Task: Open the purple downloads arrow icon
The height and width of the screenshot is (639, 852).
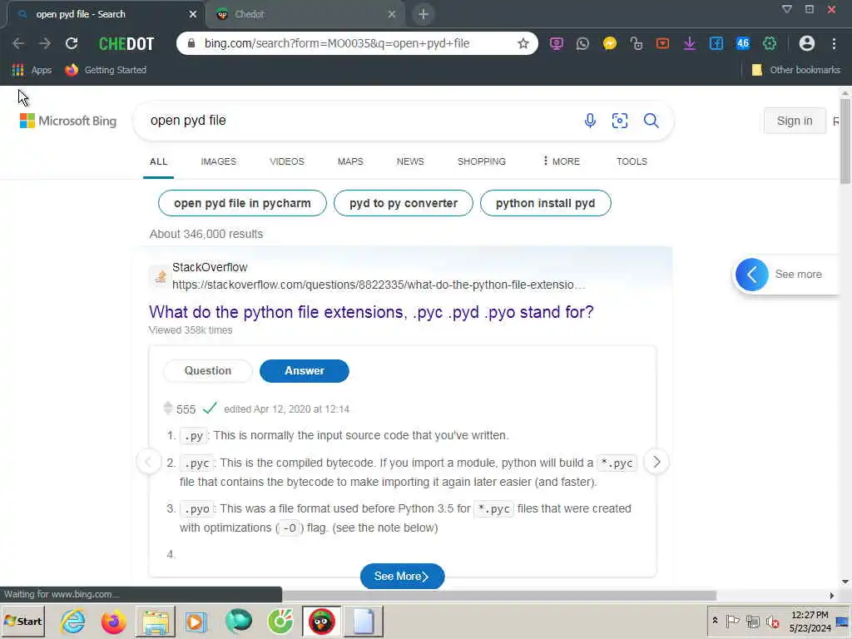Action: [x=690, y=43]
